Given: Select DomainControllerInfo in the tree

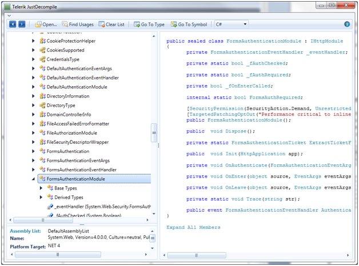Looking at the screenshot, I should 69,115.
